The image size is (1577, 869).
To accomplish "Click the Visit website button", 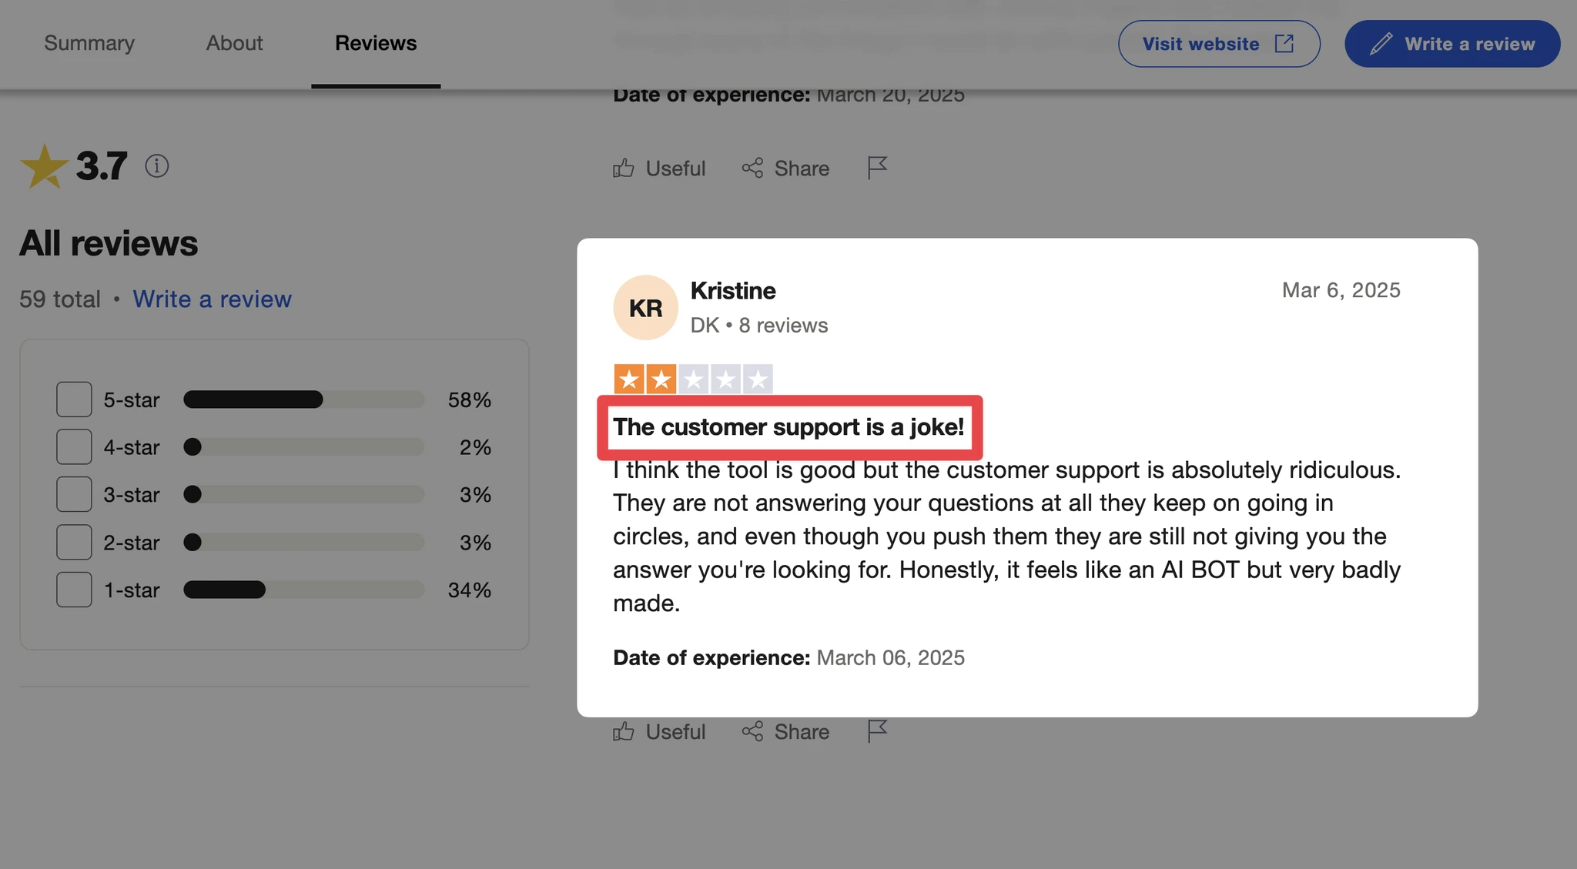I will [x=1219, y=44].
